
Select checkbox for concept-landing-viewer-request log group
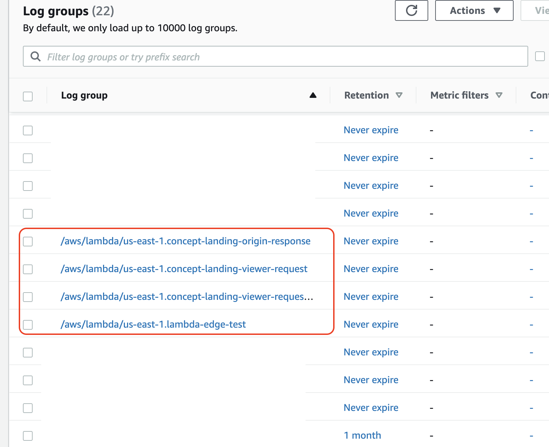coord(28,269)
